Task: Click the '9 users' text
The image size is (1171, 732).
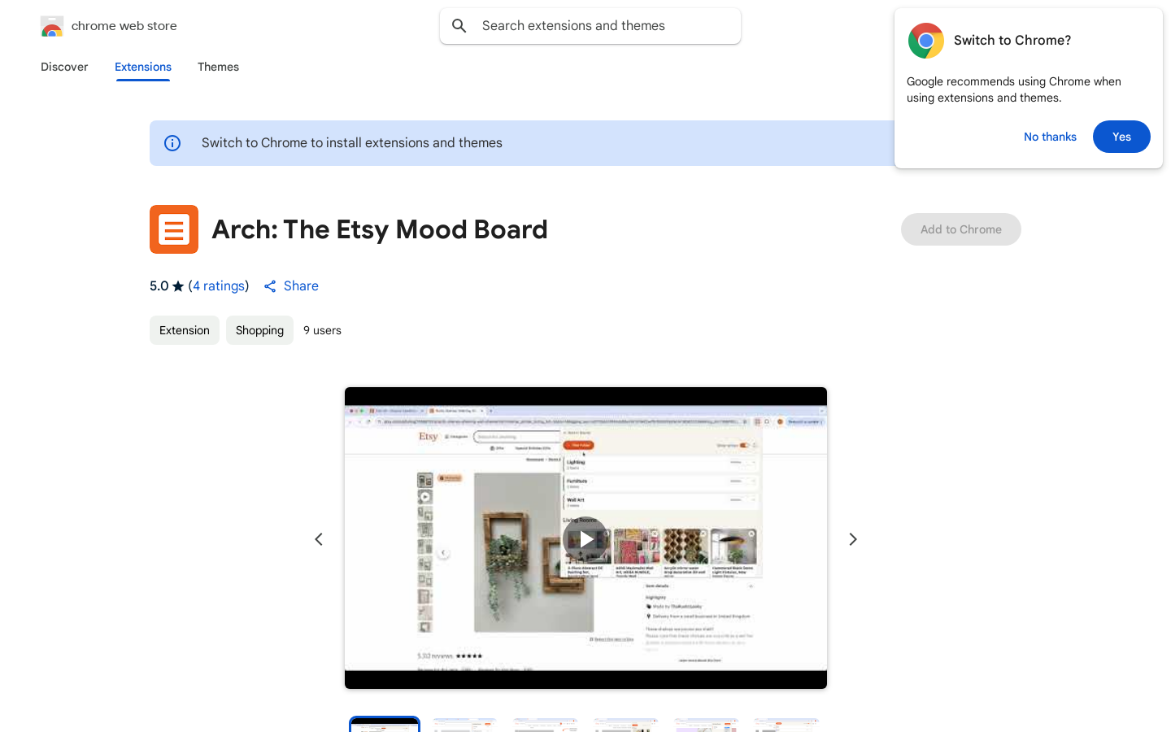Action: [x=322, y=330]
